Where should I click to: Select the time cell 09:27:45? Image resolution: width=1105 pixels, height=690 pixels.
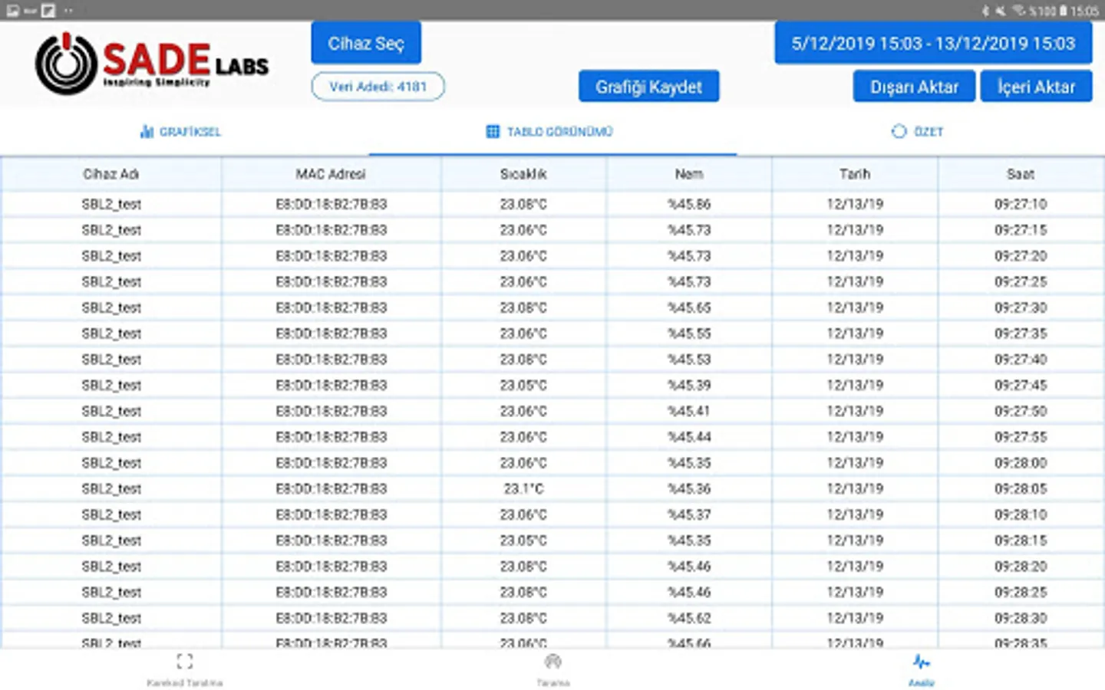(1021, 385)
